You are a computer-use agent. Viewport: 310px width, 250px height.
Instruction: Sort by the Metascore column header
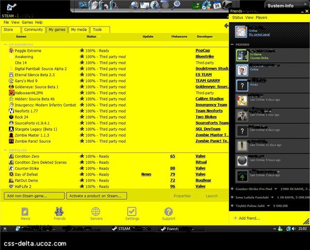click(x=179, y=37)
